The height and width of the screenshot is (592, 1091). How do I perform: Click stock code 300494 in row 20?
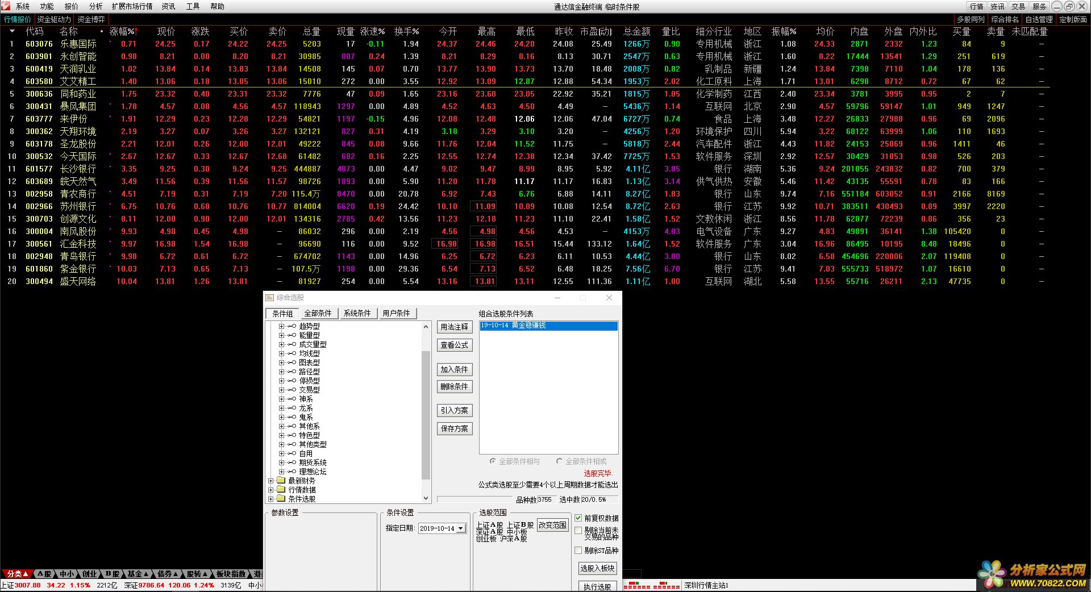[x=39, y=281]
